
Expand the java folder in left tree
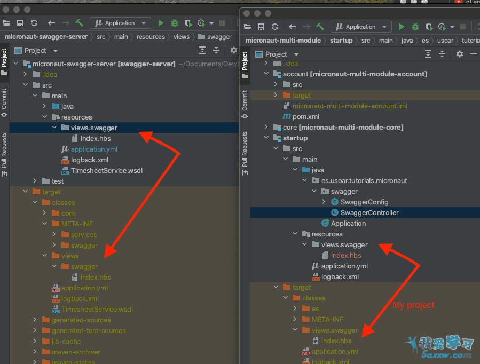coord(44,106)
